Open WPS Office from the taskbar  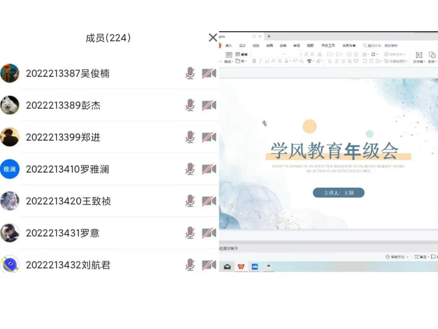click(x=241, y=267)
